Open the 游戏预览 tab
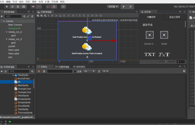The height and width of the screenshot is (125, 195). pos(79,67)
